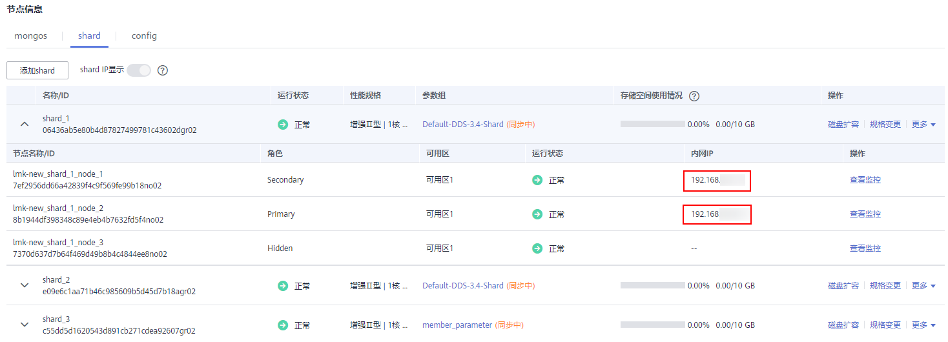Image resolution: width=948 pixels, height=342 pixels.
Task: View monitoring for lmk-new_shard_1_node_2
Action: (865, 214)
